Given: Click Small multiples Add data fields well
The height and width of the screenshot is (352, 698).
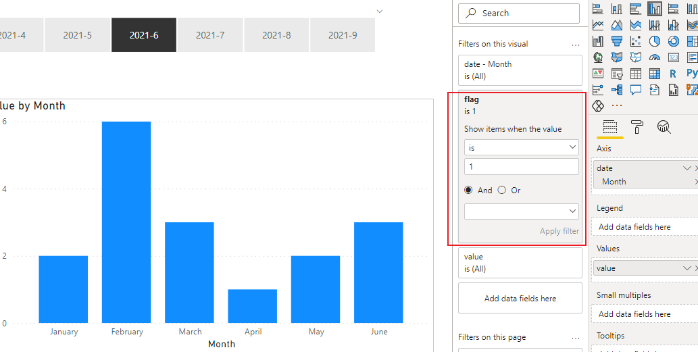Looking at the screenshot, I should pos(645,313).
